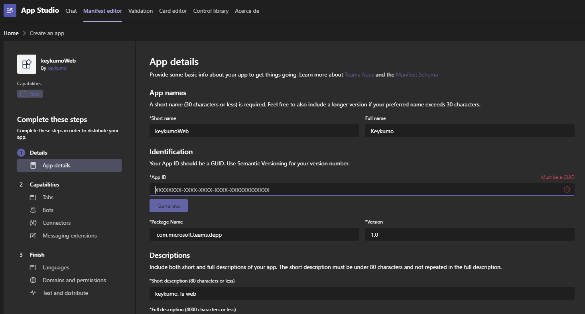Screen dimensions: 585x314
Task: Click the Must be a GUID error text
Action: click(x=558, y=177)
